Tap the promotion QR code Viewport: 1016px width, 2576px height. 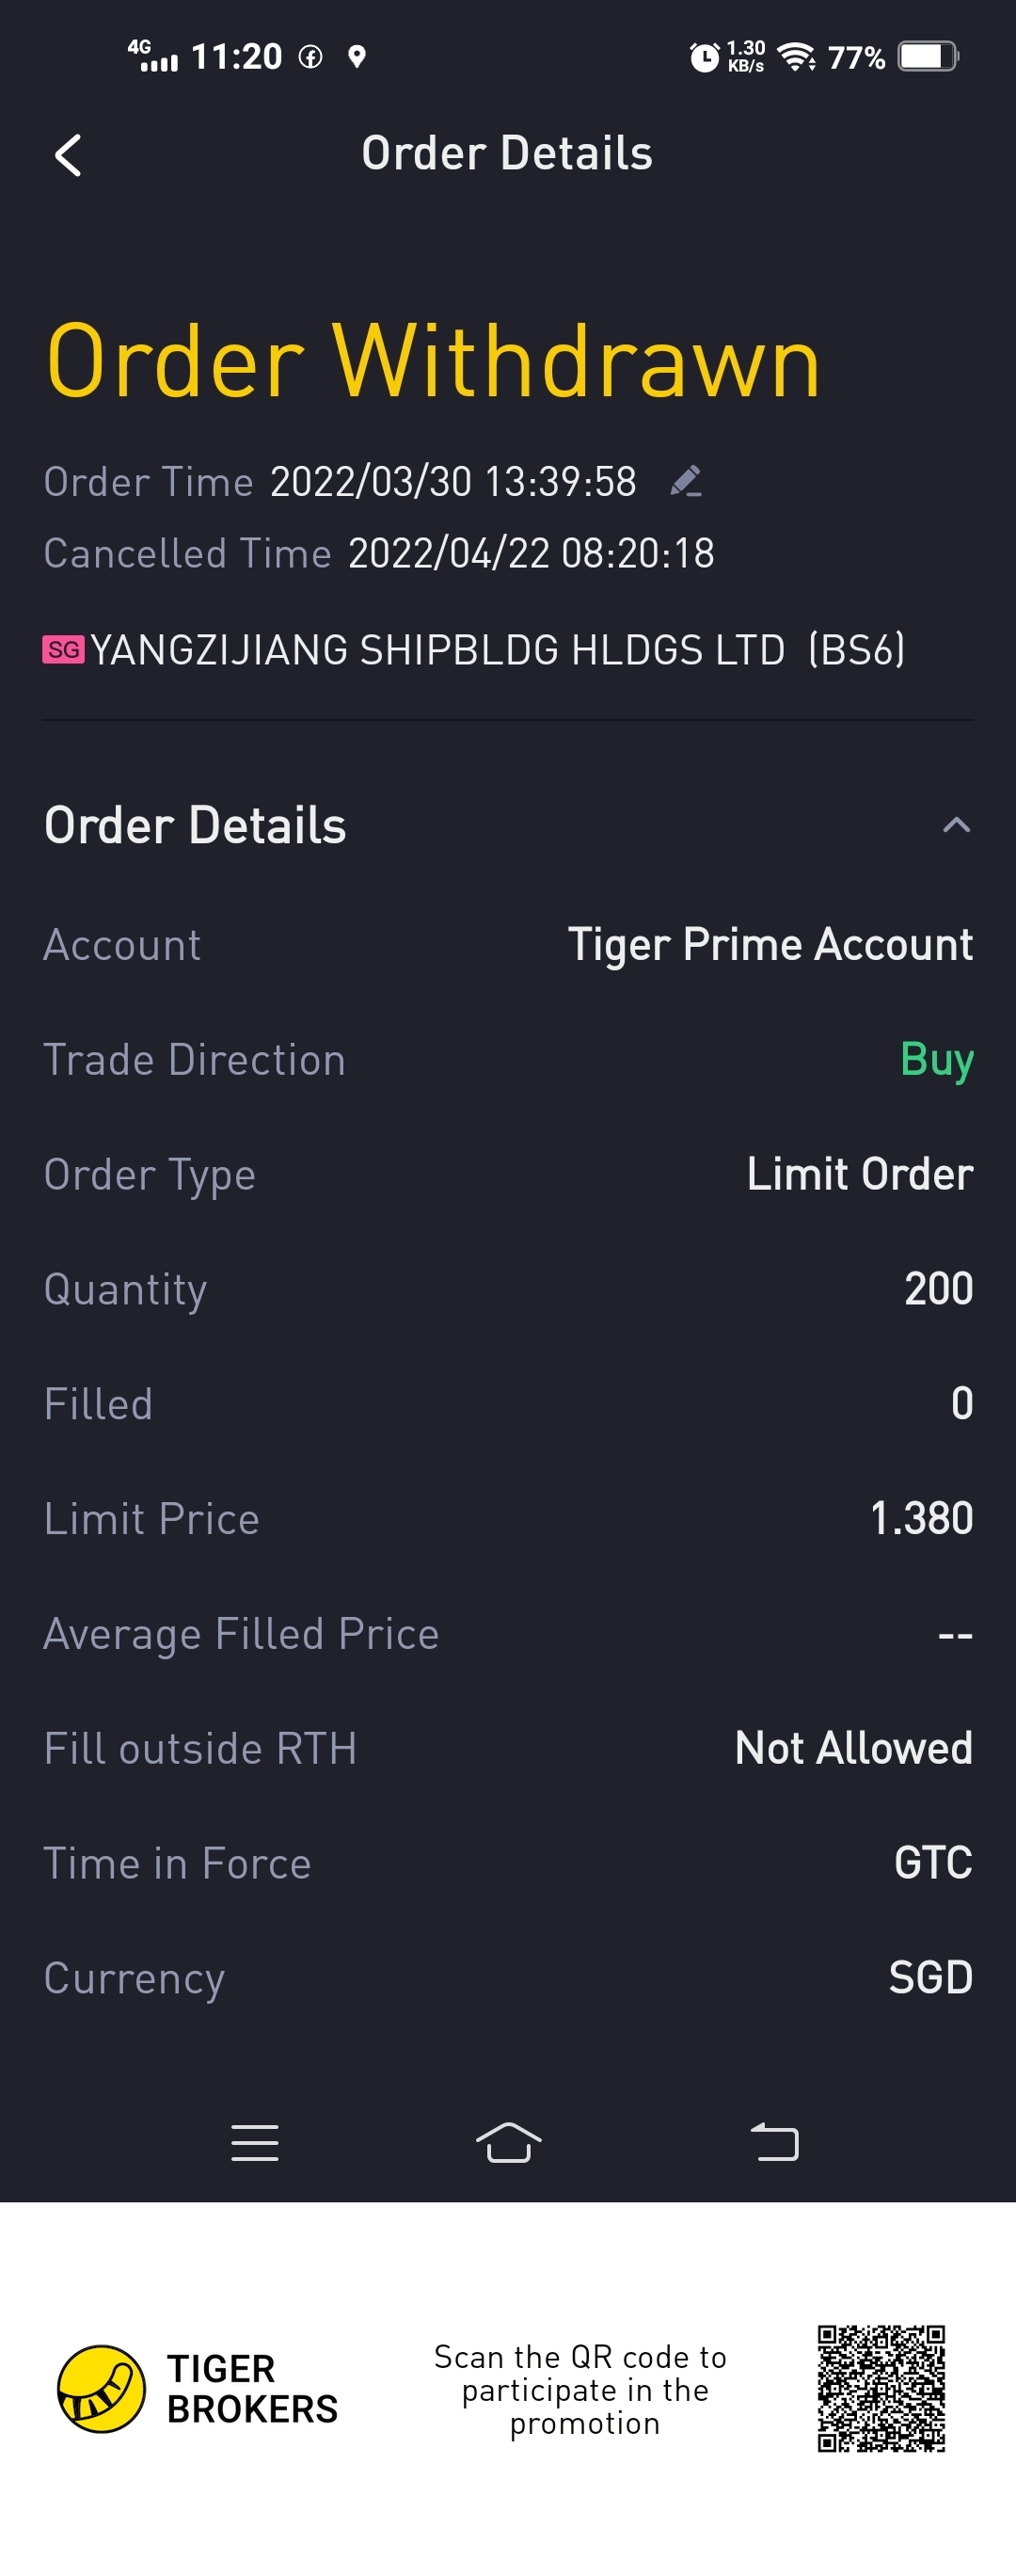[881, 2388]
